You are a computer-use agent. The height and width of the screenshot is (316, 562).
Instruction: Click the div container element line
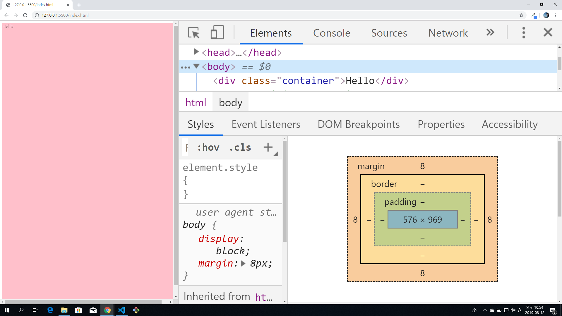click(x=310, y=81)
